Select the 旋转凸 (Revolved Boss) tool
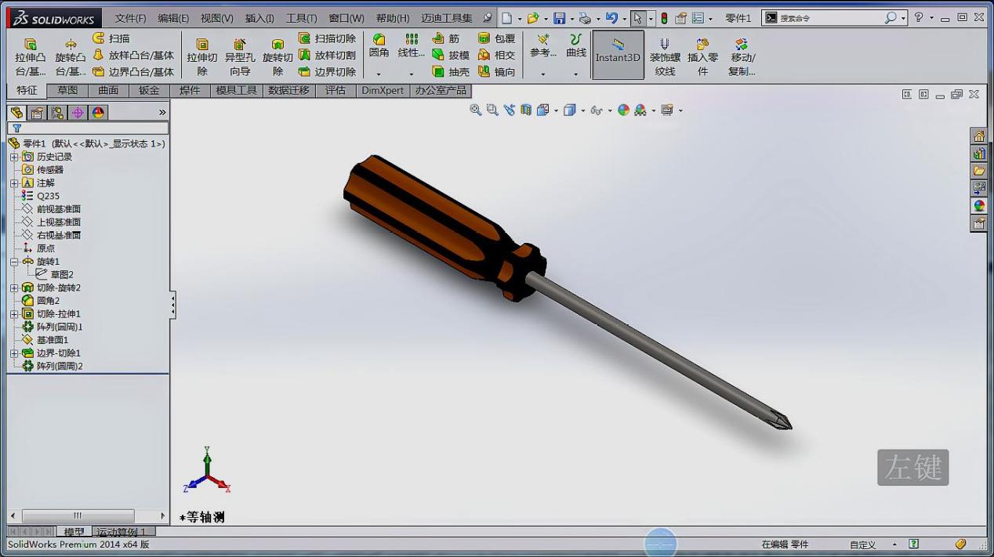 69,55
